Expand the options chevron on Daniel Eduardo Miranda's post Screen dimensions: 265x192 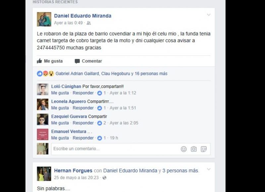[x=209, y=15]
